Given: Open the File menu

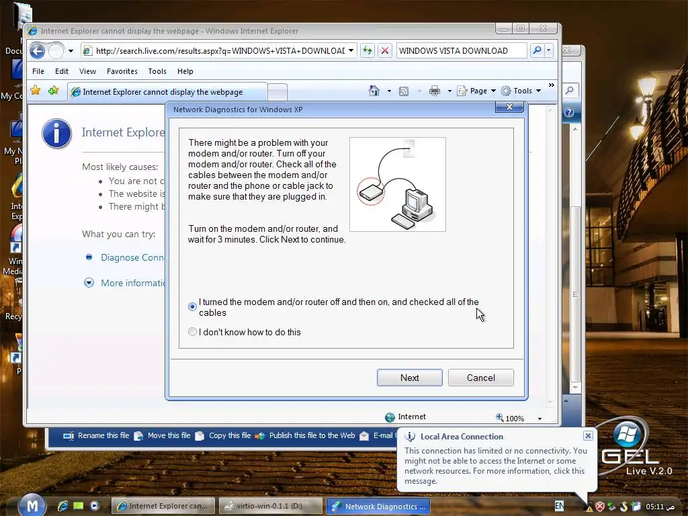Looking at the screenshot, I should pos(38,71).
